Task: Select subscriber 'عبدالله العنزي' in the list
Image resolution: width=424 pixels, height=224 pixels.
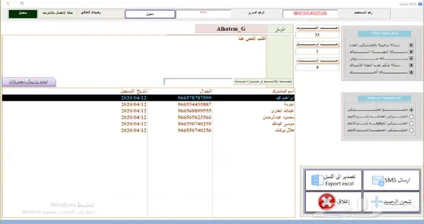Action: [283, 110]
